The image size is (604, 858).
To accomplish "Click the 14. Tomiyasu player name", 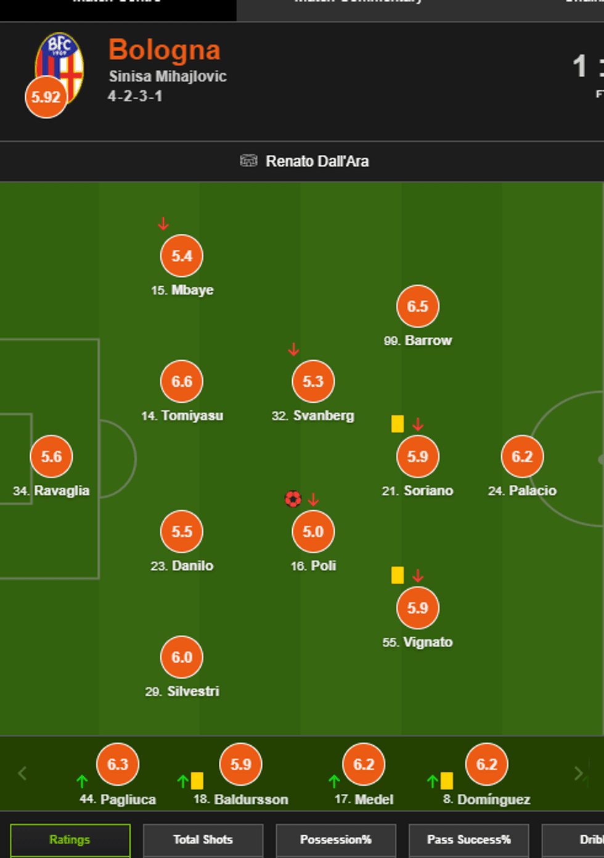I will 182,416.
